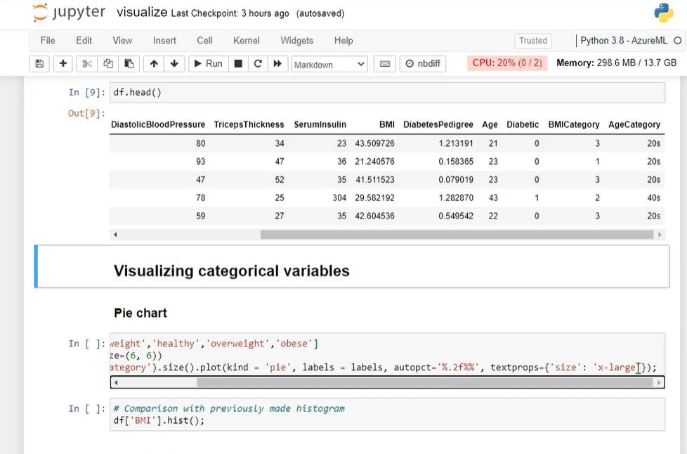The image size is (687, 454).
Task: Restart the kernel with circular arrow
Action: (258, 64)
